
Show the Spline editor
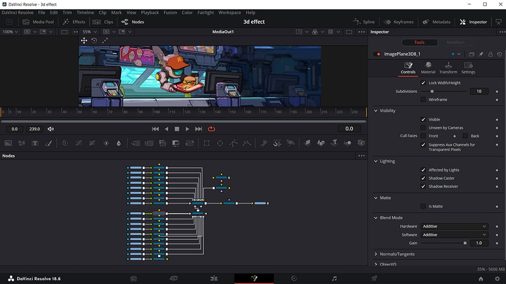pos(364,22)
